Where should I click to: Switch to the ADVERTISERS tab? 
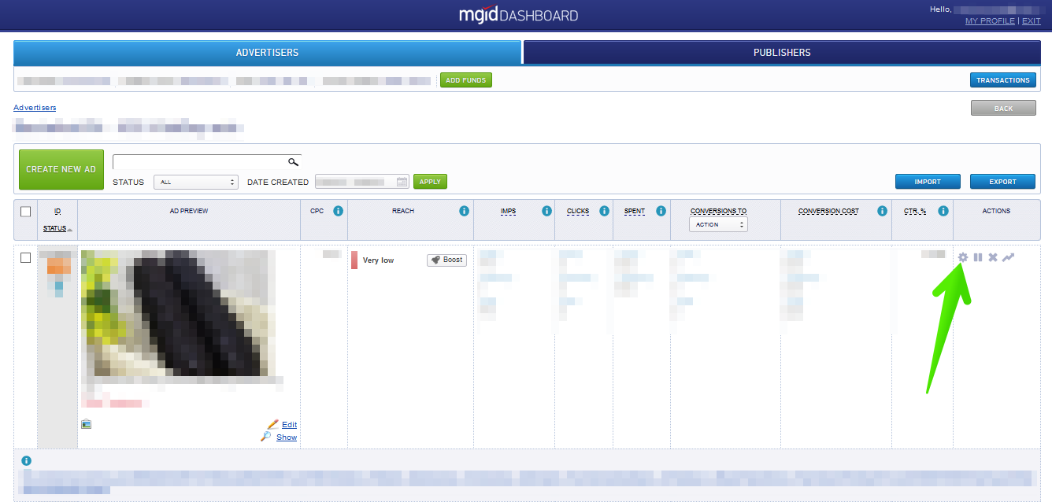268,53
